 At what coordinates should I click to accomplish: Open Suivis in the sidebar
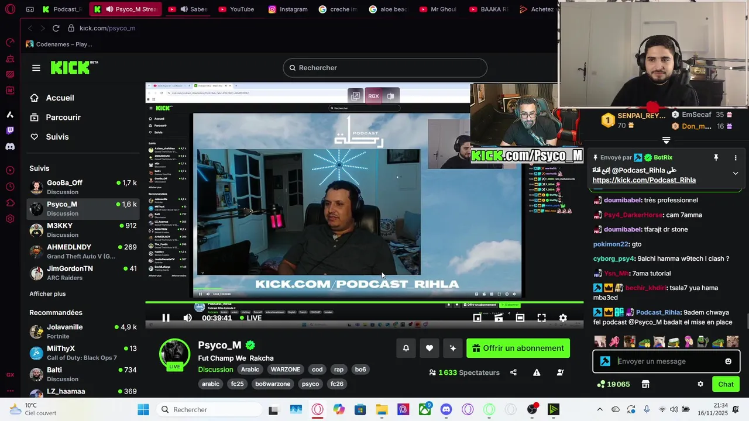(57, 136)
